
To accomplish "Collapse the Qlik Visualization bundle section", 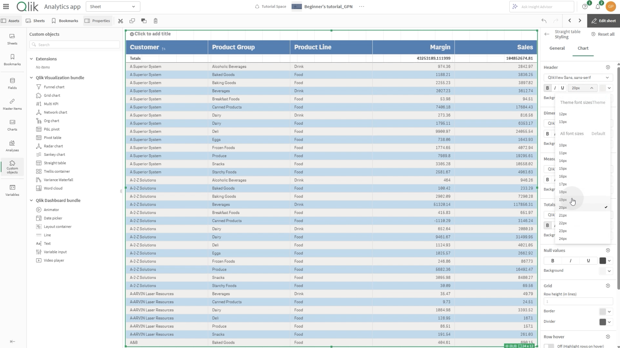I will click(31, 78).
